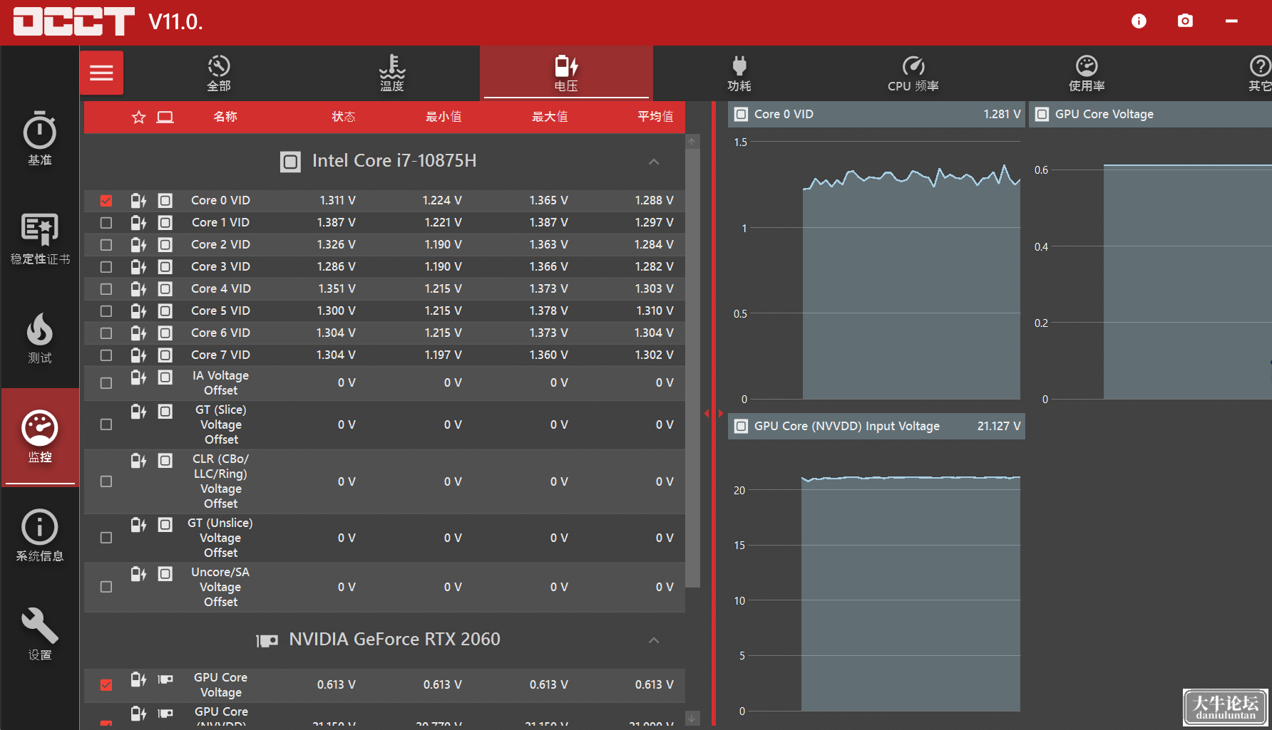
Task: Uncheck the GPU Core Voltage checkbox
Action: coord(106,685)
